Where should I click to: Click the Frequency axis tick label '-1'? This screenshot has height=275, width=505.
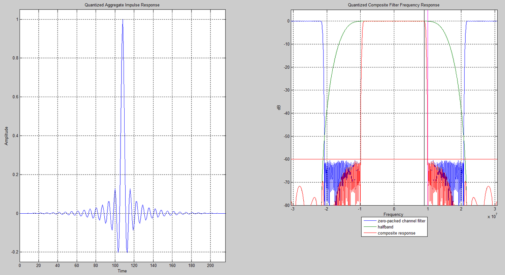pos(360,209)
